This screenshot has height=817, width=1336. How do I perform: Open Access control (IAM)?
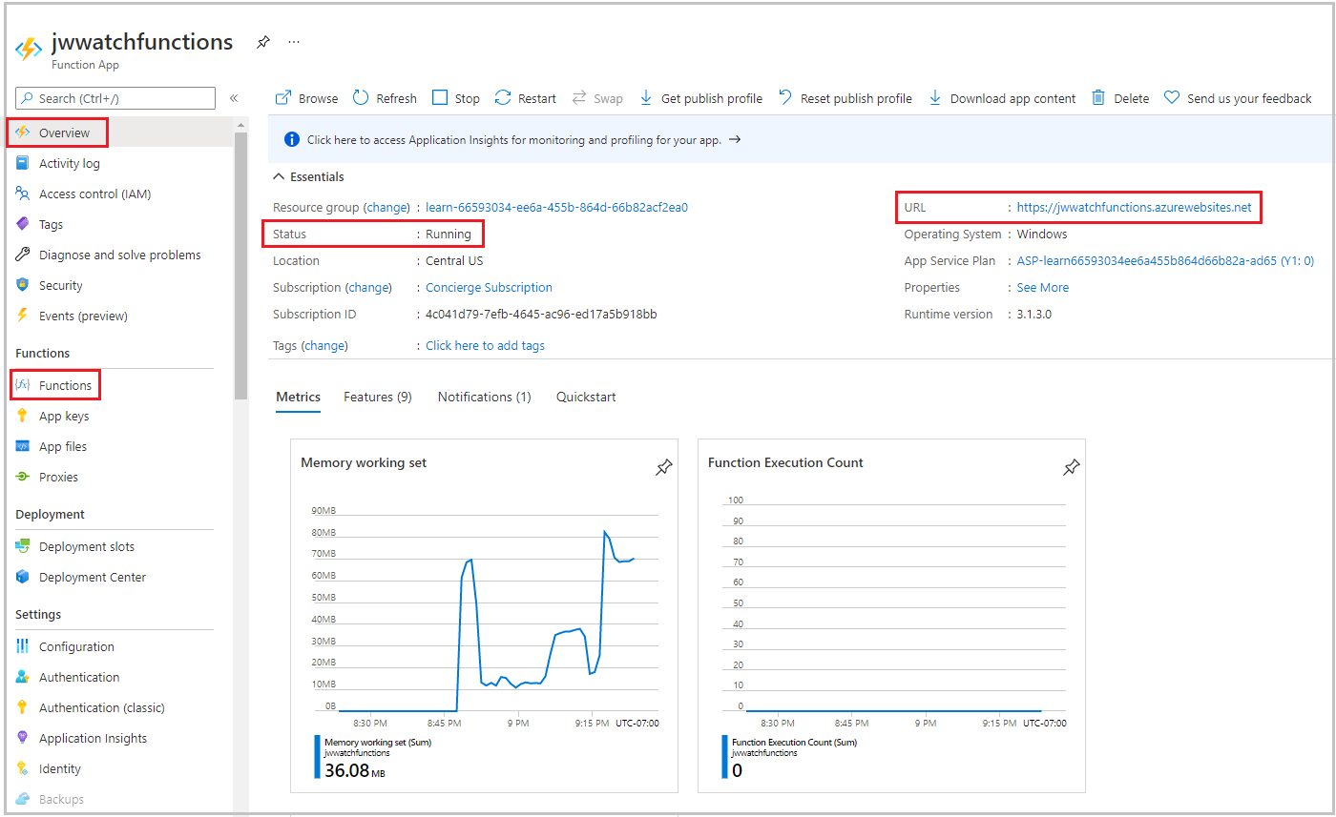[94, 194]
